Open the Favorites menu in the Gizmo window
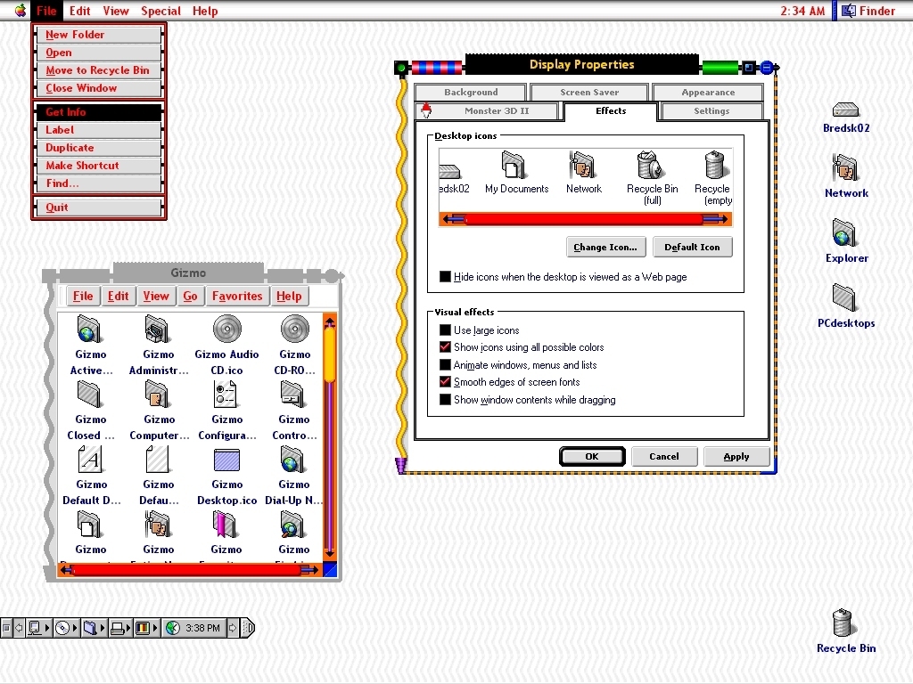 [237, 296]
